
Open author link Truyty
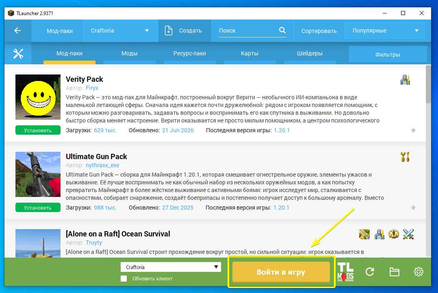(x=93, y=243)
